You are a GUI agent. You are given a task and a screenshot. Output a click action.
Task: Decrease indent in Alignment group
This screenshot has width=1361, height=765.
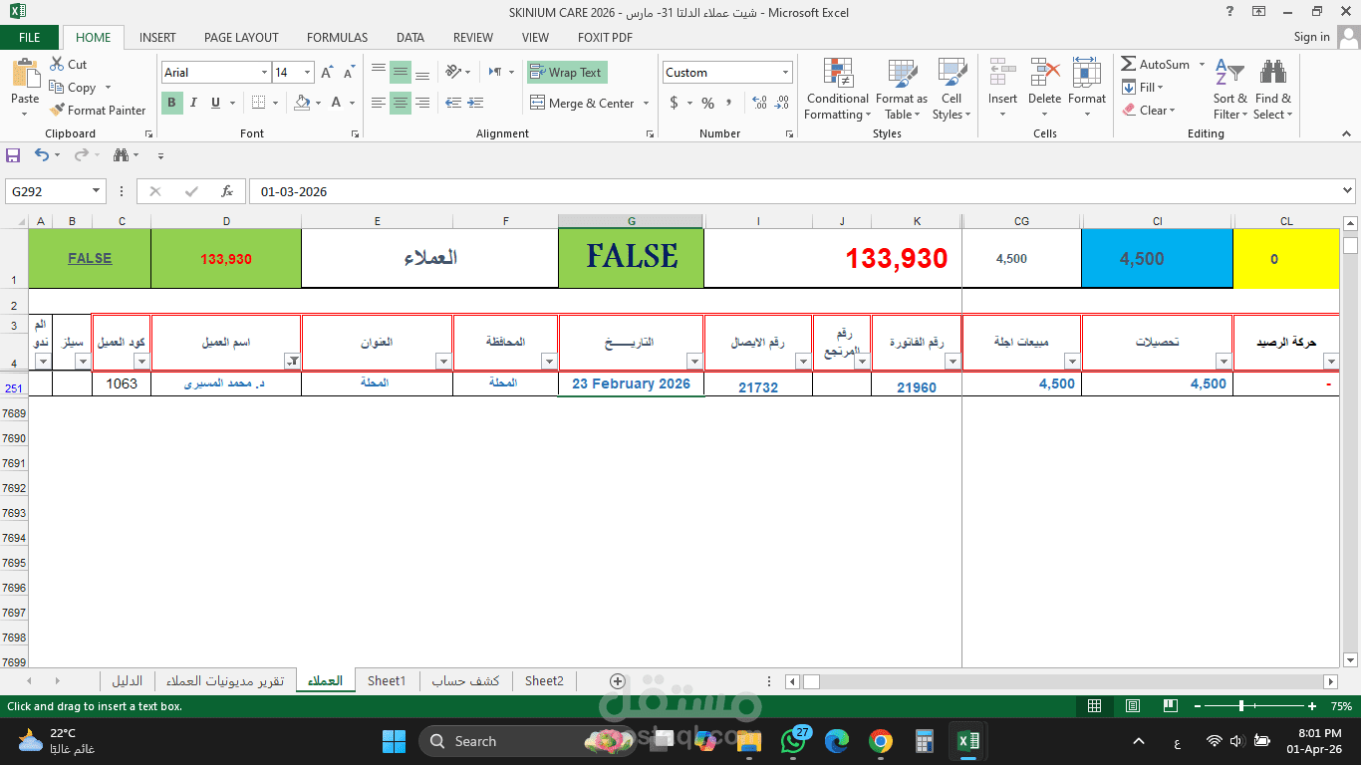pos(453,103)
